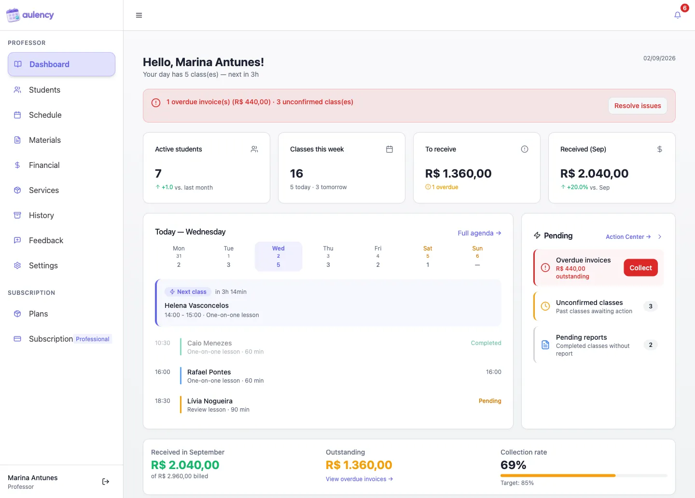Viewport: 695px width, 498px height.
Task: Click View overdue invoices link
Action: point(359,479)
